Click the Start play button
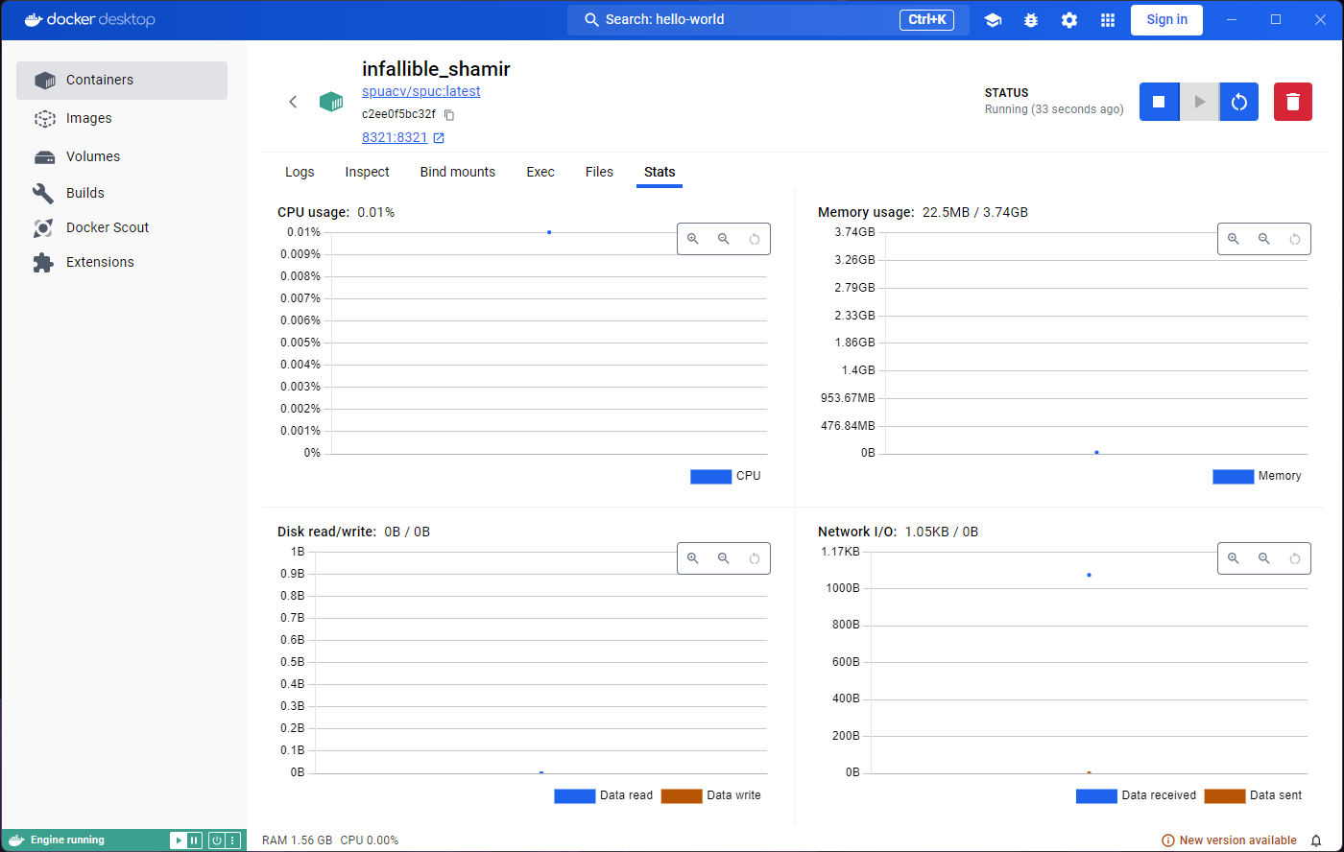 (1199, 102)
